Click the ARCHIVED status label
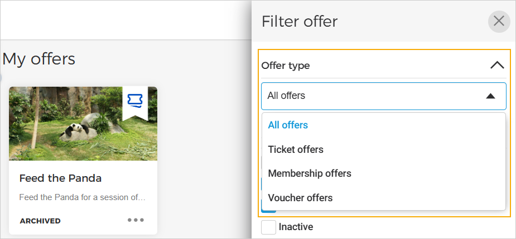Viewport: 516px width, 239px height. [x=40, y=221]
